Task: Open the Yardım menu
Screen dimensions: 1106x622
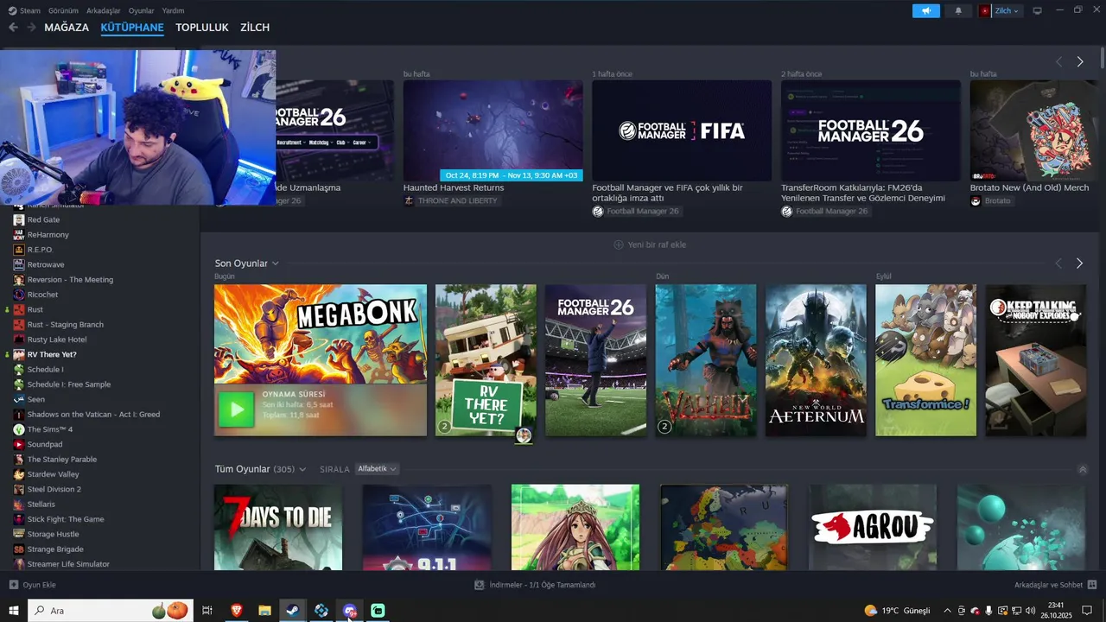Action: point(173,10)
